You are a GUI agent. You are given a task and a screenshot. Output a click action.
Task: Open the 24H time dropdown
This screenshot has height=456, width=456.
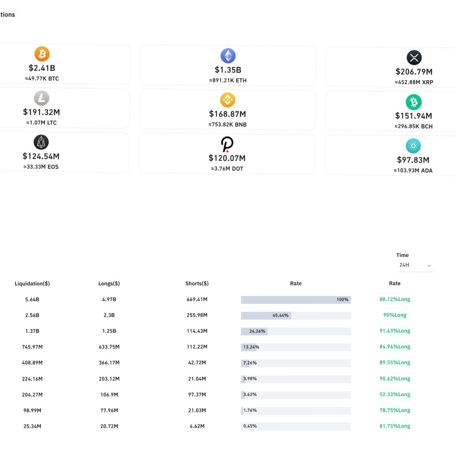click(415, 265)
